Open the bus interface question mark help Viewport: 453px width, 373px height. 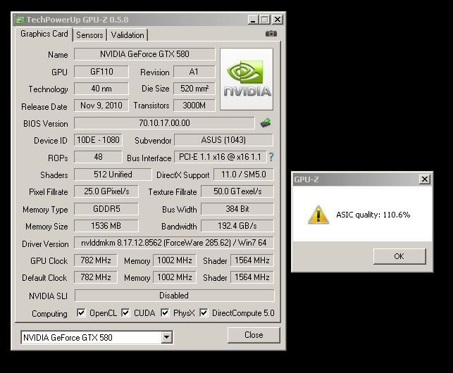click(x=271, y=157)
